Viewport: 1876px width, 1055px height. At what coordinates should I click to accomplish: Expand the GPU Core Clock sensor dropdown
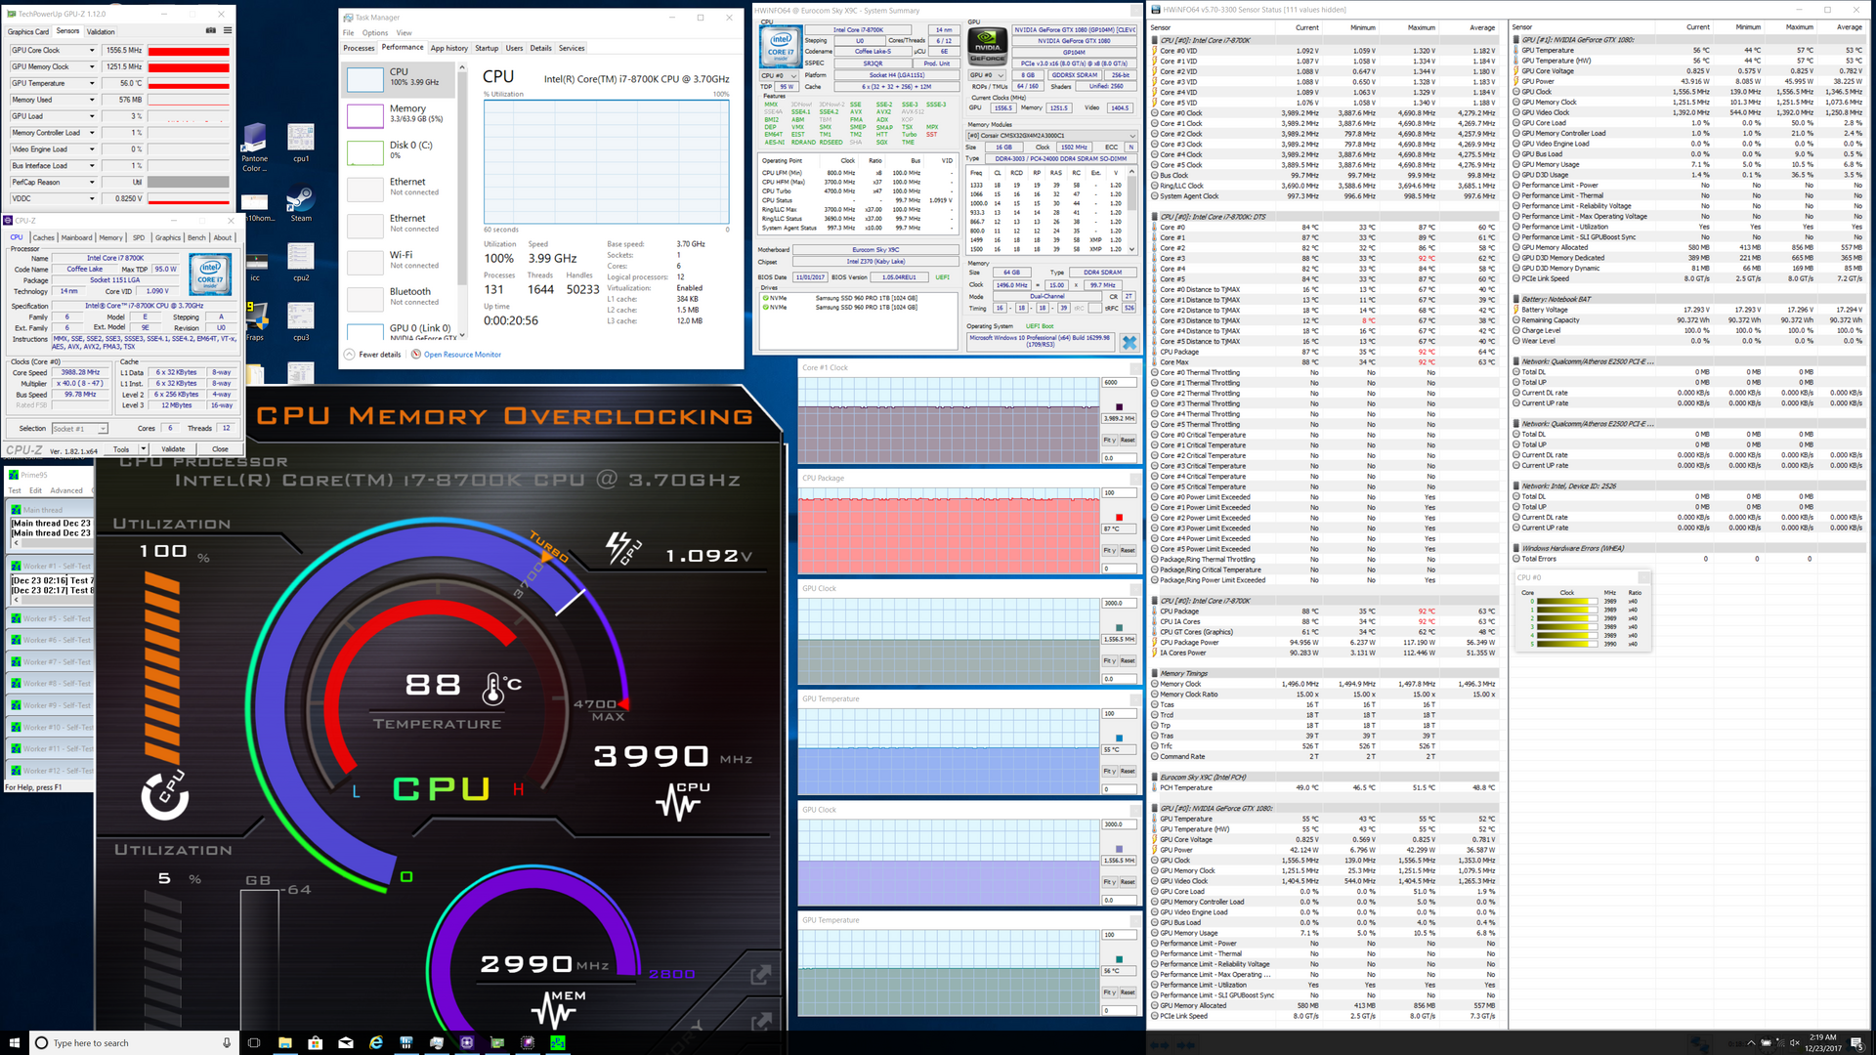pyautogui.click(x=92, y=50)
